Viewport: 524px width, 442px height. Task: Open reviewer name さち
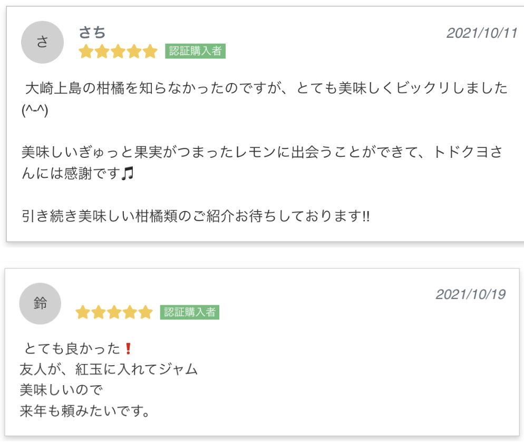pos(92,33)
